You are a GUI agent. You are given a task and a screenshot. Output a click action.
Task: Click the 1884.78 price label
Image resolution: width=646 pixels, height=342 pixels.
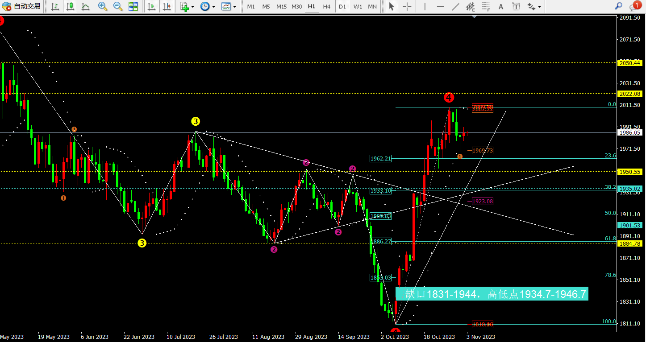coord(630,243)
